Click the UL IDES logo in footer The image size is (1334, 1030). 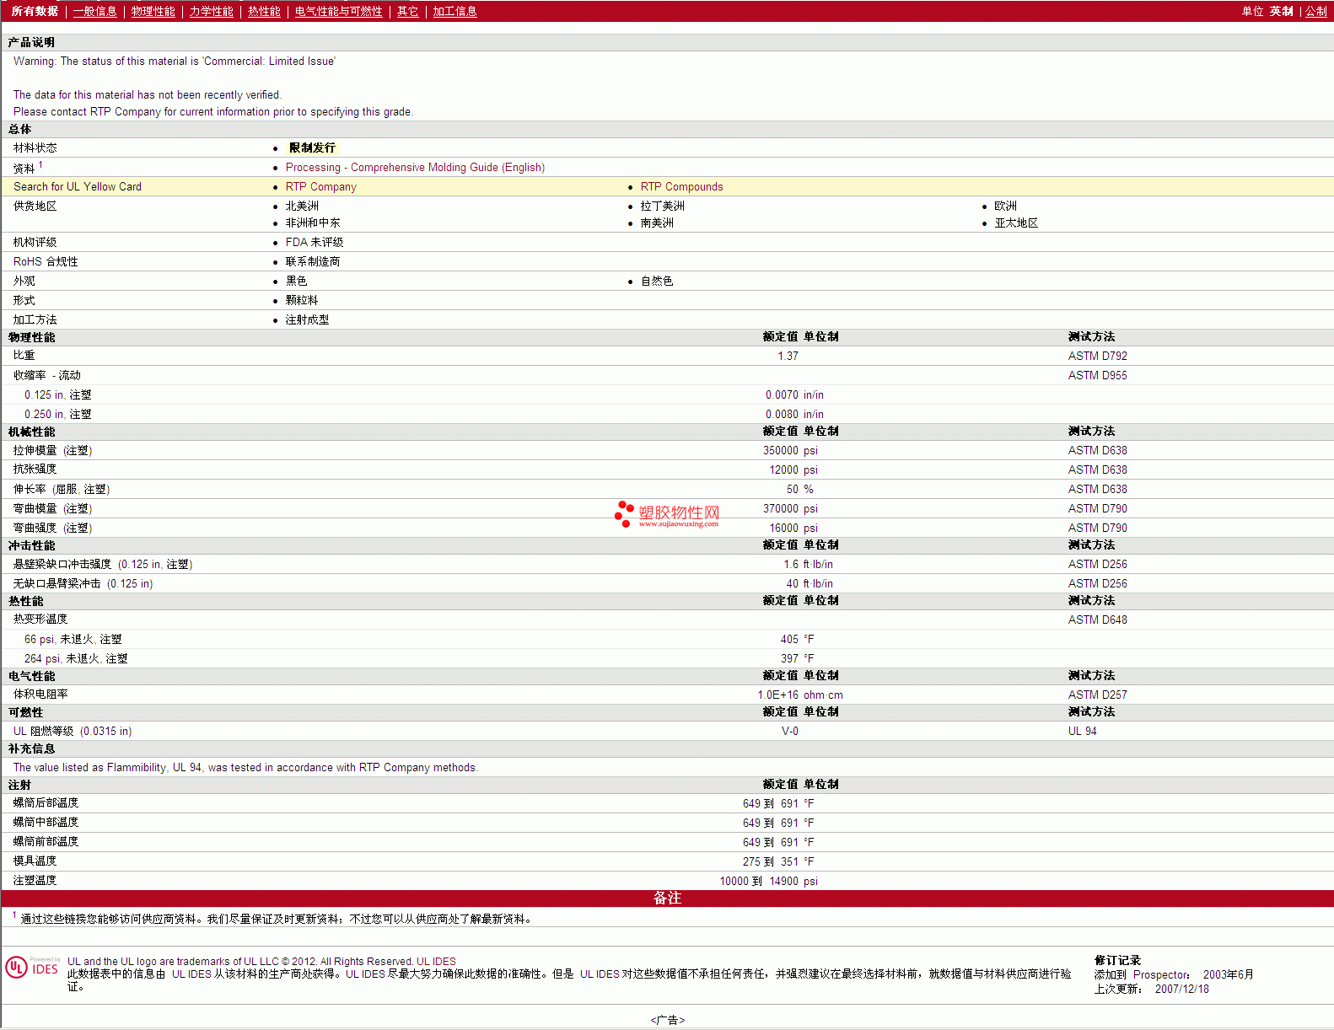pyautogui.click(x=33, y=968)
